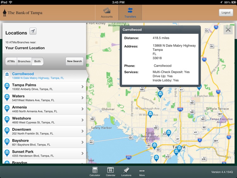
Task: Click 5401West Waters Ave address text
Action: 33,100
